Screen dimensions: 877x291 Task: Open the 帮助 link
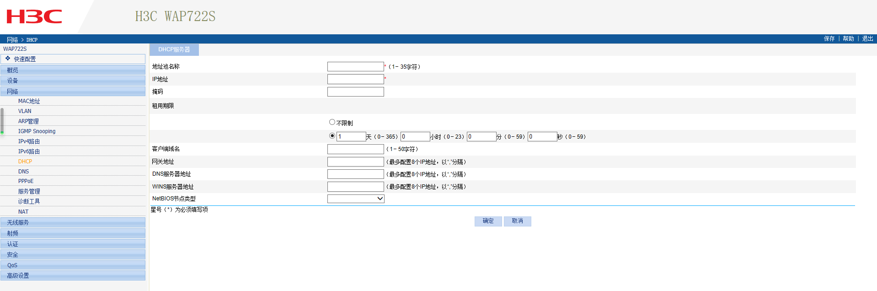(848, 39)
